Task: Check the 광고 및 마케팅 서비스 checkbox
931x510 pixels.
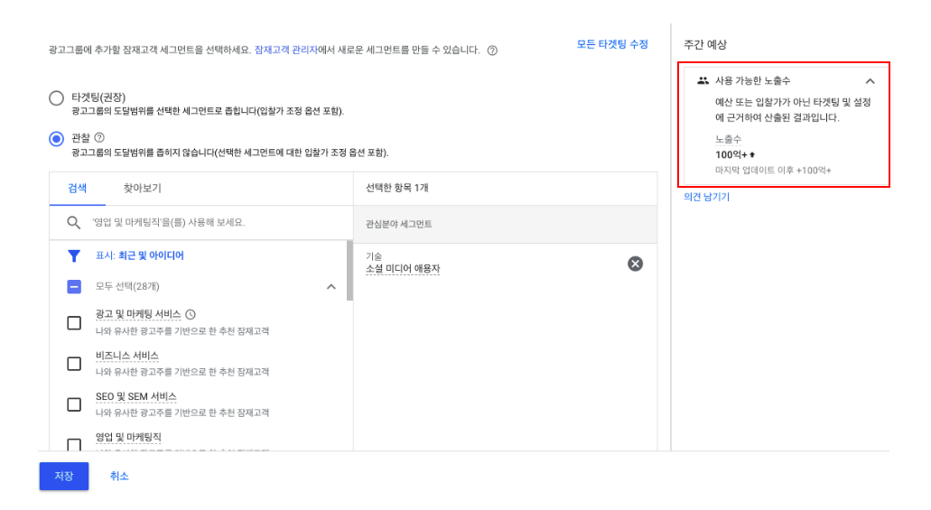Action: point(74,323)
